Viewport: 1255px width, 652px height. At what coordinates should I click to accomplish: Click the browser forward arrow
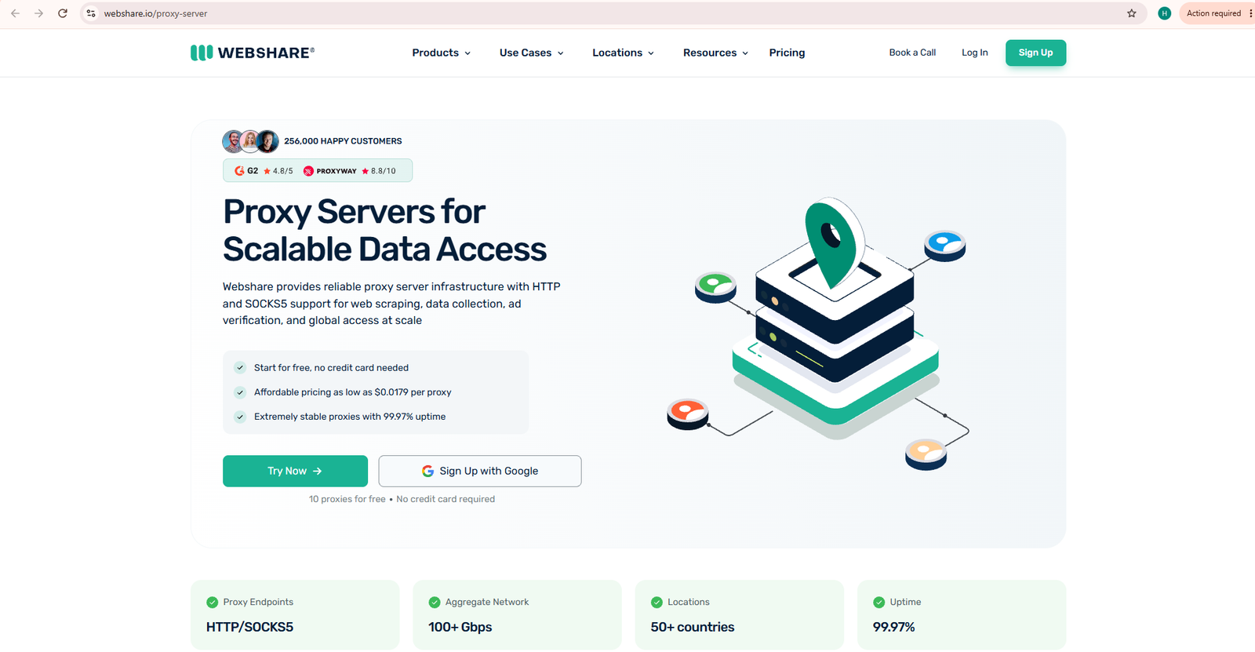tap(38, 13)
